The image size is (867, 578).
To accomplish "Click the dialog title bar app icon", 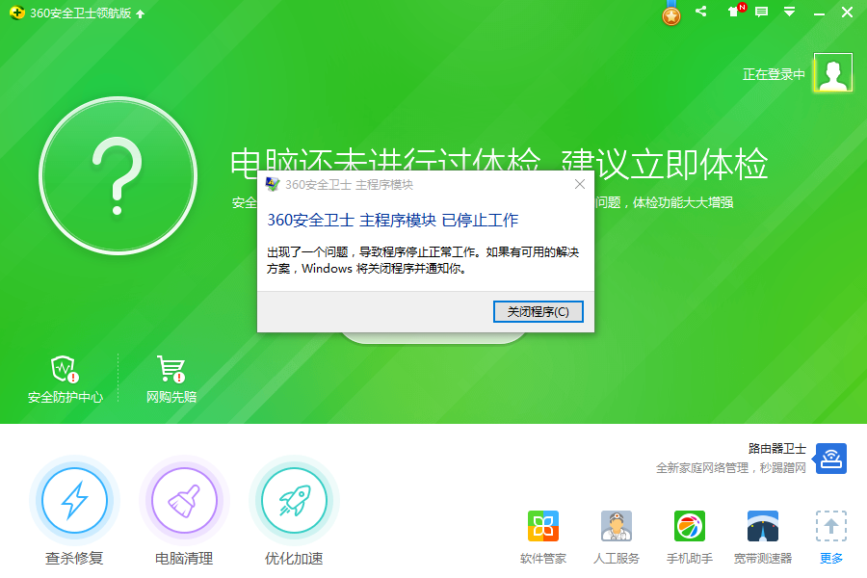I will tap(273, 184).
